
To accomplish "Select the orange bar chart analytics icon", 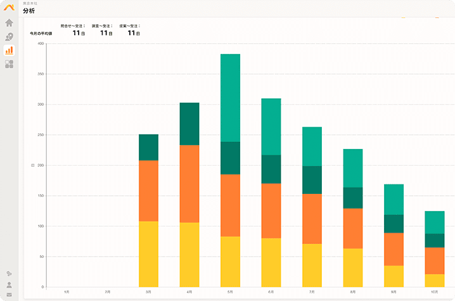I will [10, 50].
